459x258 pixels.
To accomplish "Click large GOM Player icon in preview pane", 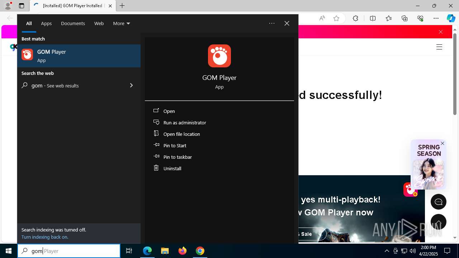I will pos(219,56).
